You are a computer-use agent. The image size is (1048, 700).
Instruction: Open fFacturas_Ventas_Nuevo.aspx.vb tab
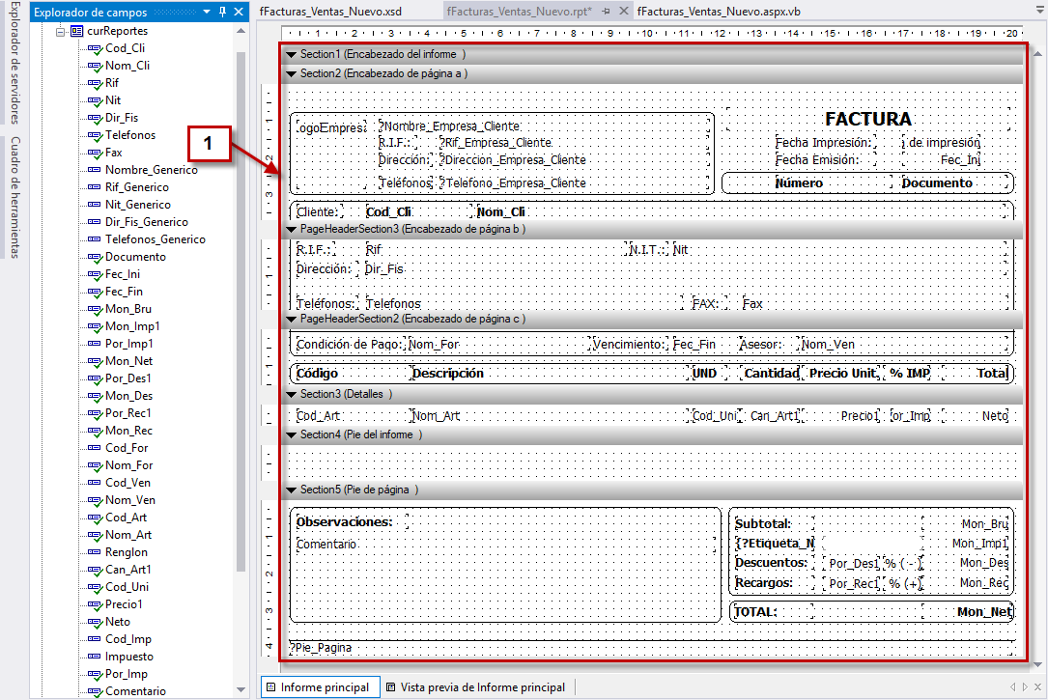point(718,11)
